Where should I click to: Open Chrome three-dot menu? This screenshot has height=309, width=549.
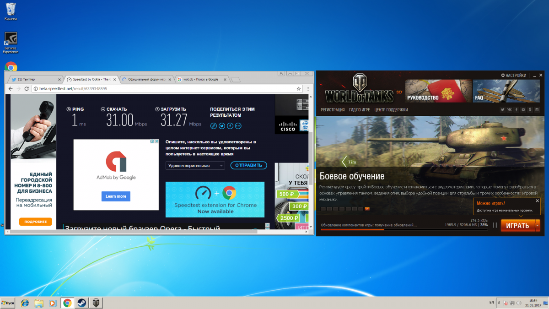pyautogui.click(x=308, y=89)
